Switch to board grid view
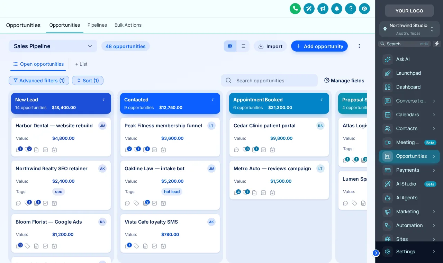 pyautogui.click(x=230, y=46)
